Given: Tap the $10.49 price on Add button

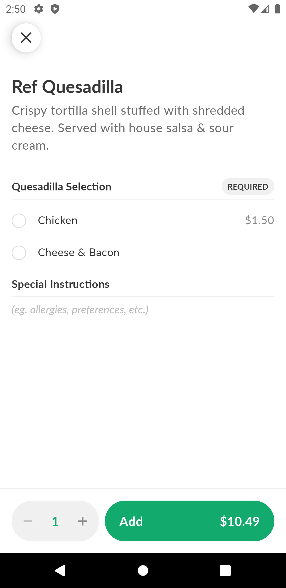Looking at the screenshot, I should pos(239,521).
